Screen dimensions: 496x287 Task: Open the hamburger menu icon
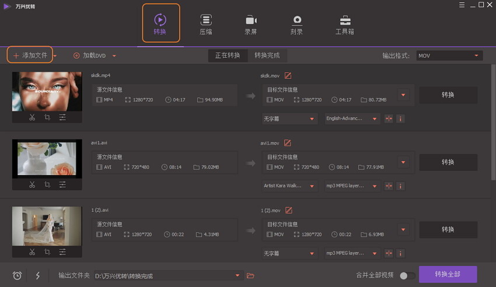coord(462,5)
